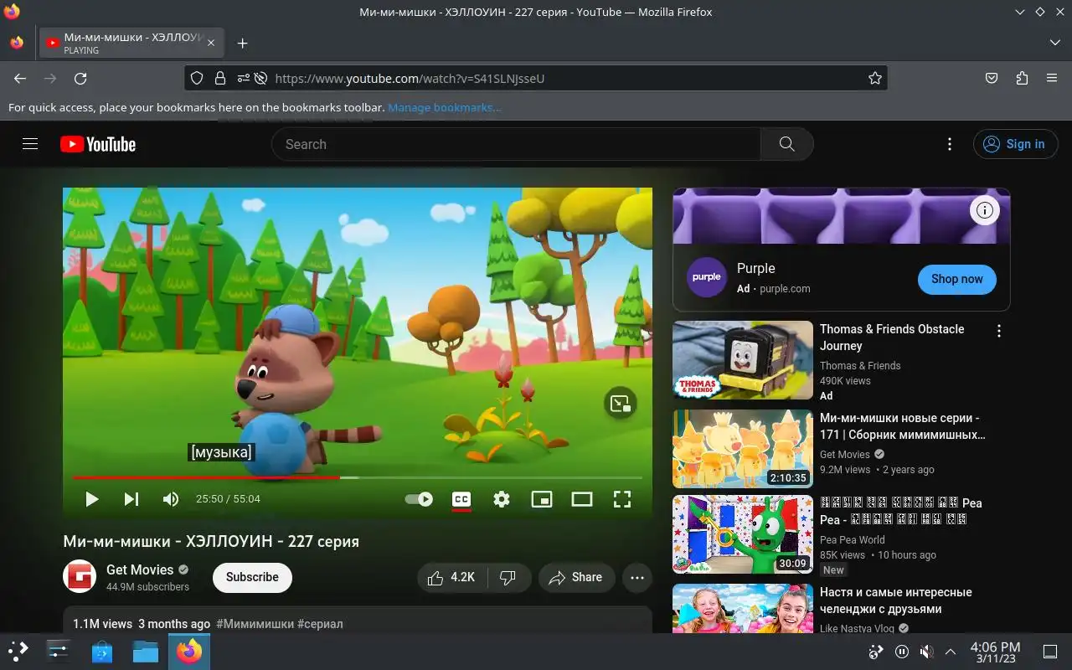
Task: Click Manage bookmarks link
Action: [x=445, y=107]
